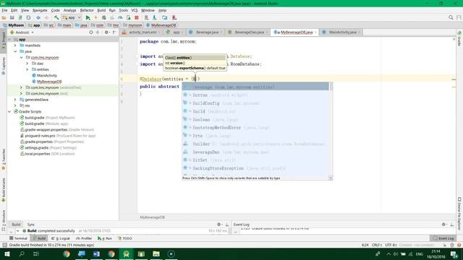Click the Event Log button
463x260 pixels.
(x=443, y=238)
